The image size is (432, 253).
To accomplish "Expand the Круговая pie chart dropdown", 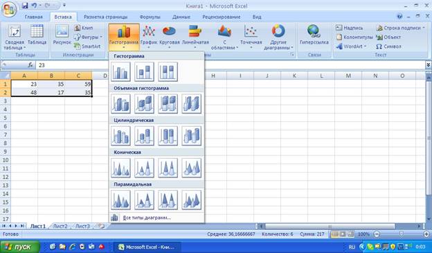I will [x=169, y=37].
